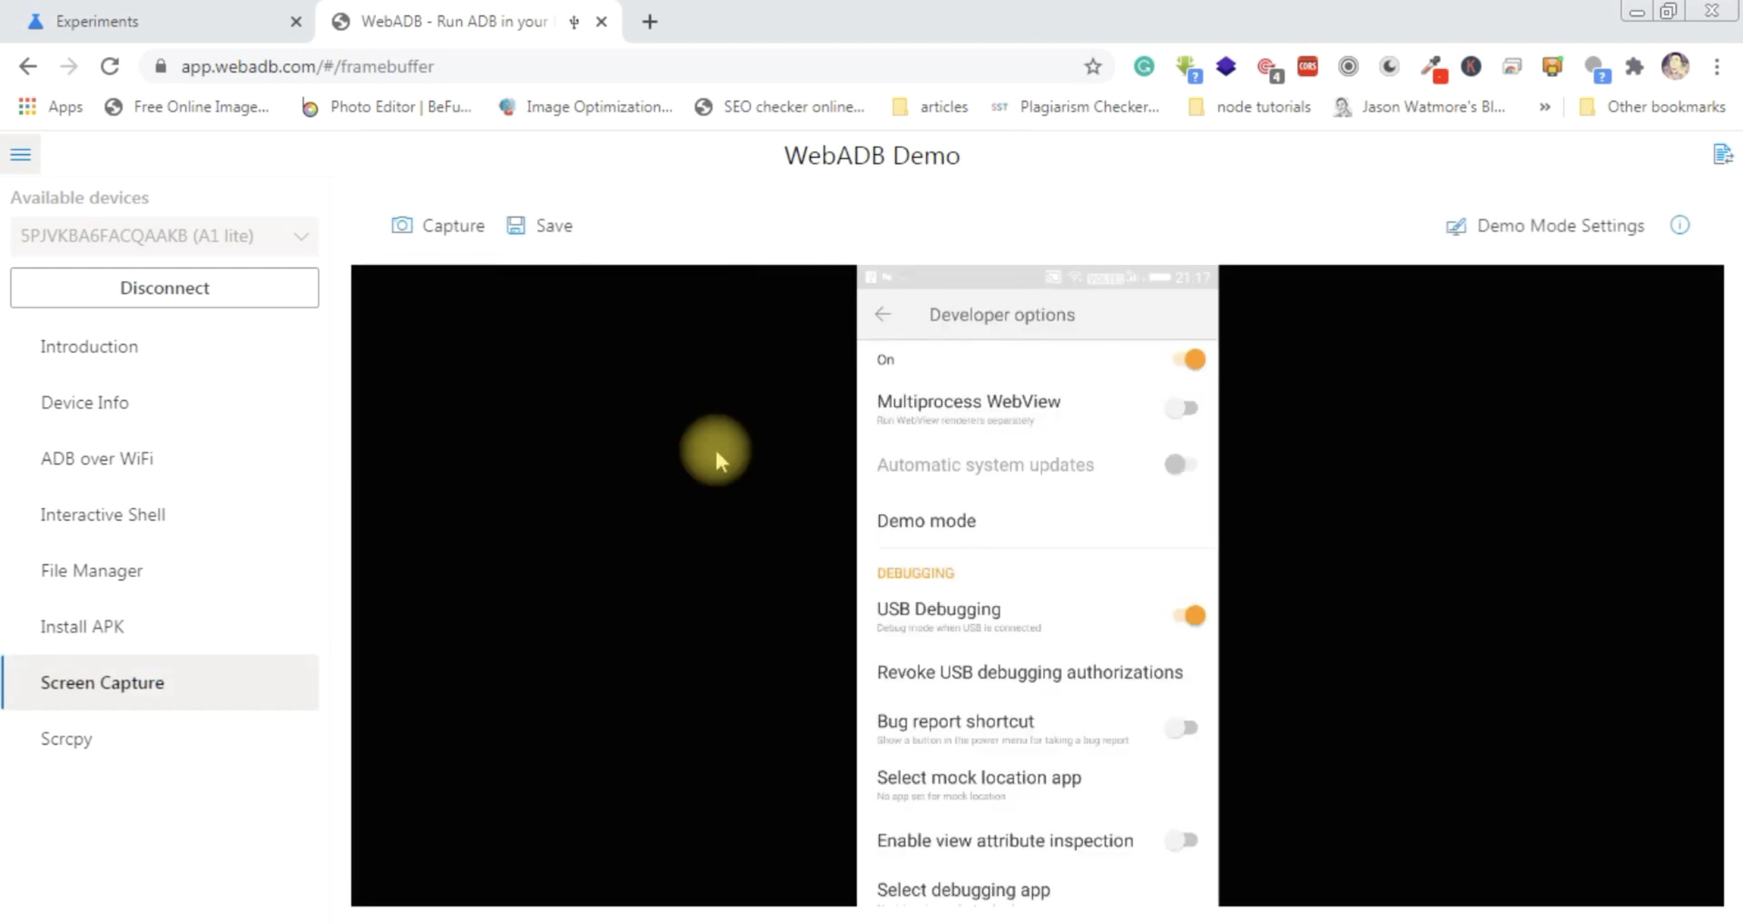Open the node tutorials bookmark folder
1743x924 pixels.
pyautogui.click(x=1249, y=107)
